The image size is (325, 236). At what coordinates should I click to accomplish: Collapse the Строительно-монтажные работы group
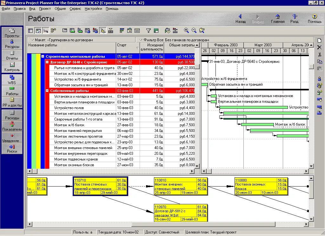coord(43,56)
